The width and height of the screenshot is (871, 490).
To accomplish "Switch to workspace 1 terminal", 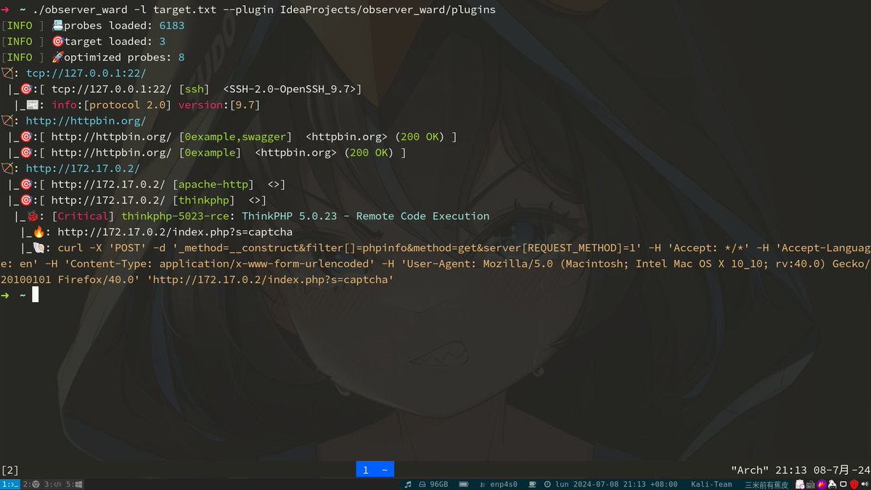I will click(10, 484).
